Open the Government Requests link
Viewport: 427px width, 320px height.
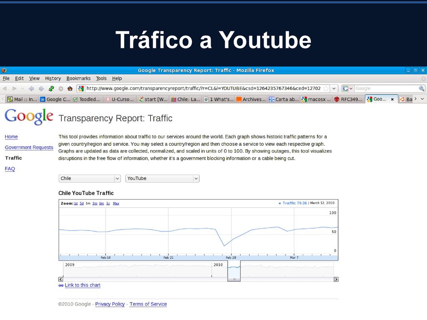point(29,147)
